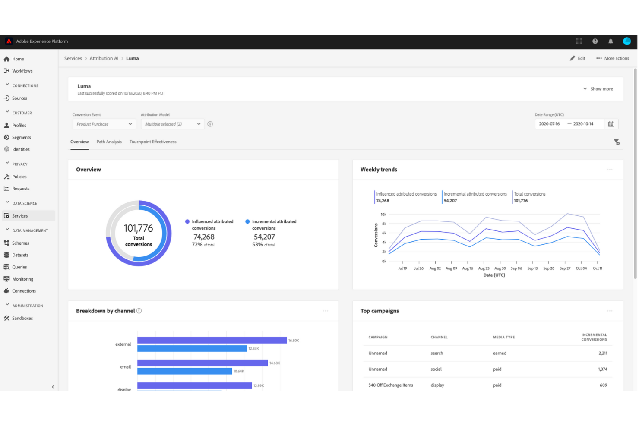The width and height of the screenshot is (639, 426).
Task: Collapse the ADMINISTRATION sidebar section
Action: click(x=7, y=305)
